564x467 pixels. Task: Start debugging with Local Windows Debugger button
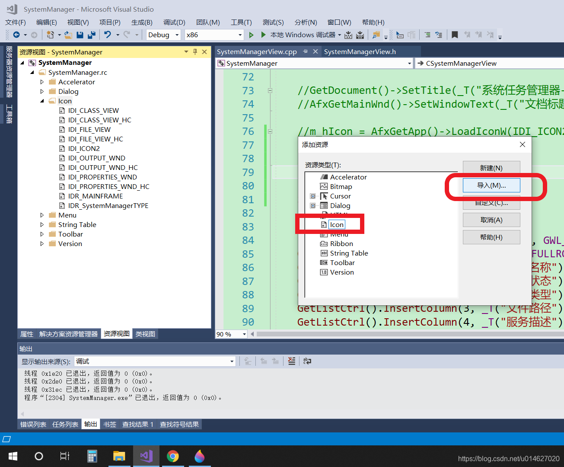302,35
